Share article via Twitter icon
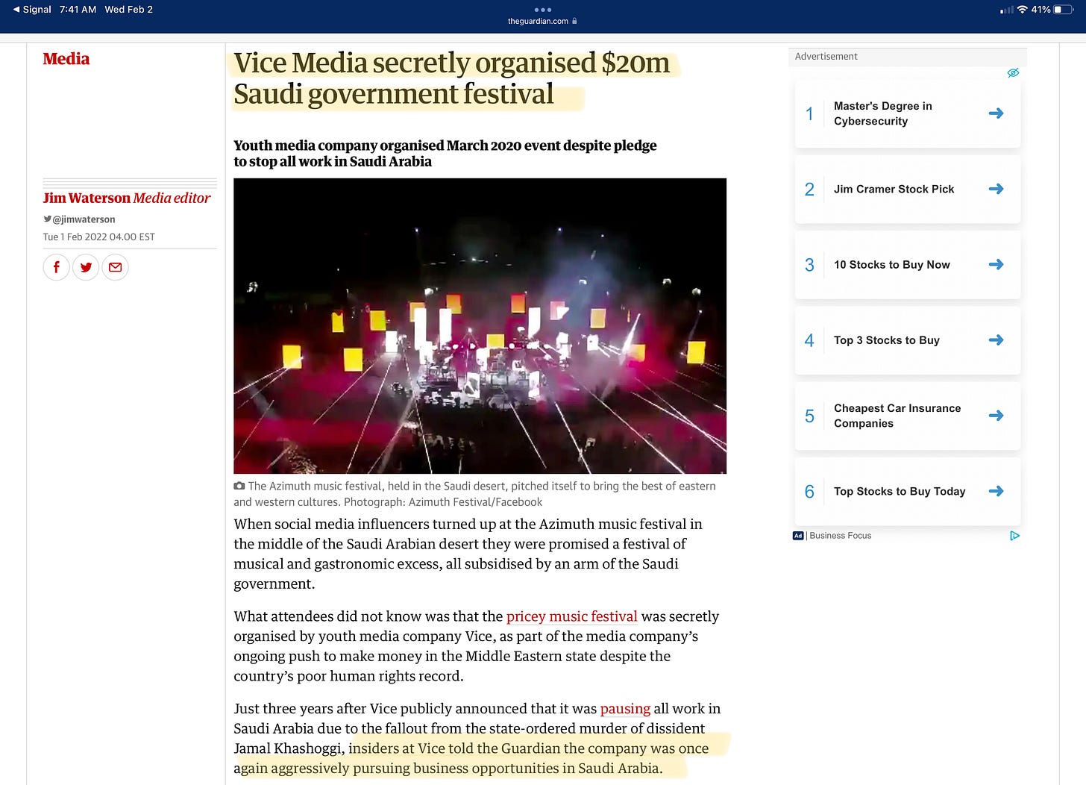 tap(86, 267)
